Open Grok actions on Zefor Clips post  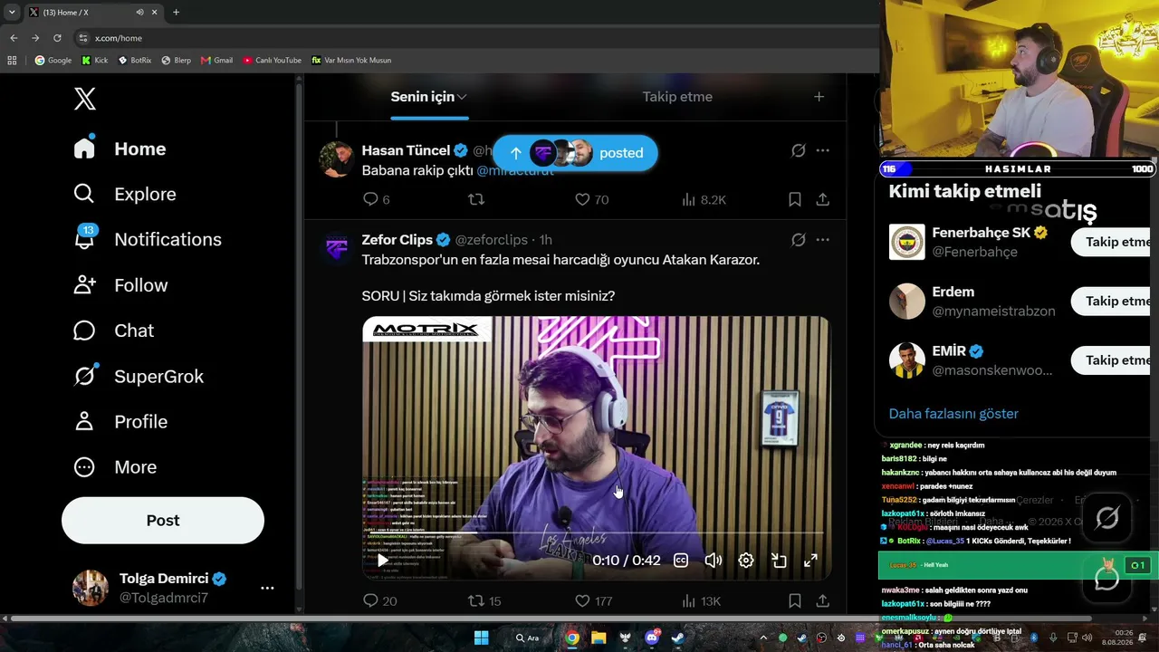[x=798, y=240]
